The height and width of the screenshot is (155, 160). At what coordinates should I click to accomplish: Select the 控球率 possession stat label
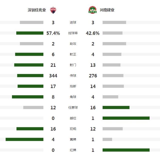73,33
